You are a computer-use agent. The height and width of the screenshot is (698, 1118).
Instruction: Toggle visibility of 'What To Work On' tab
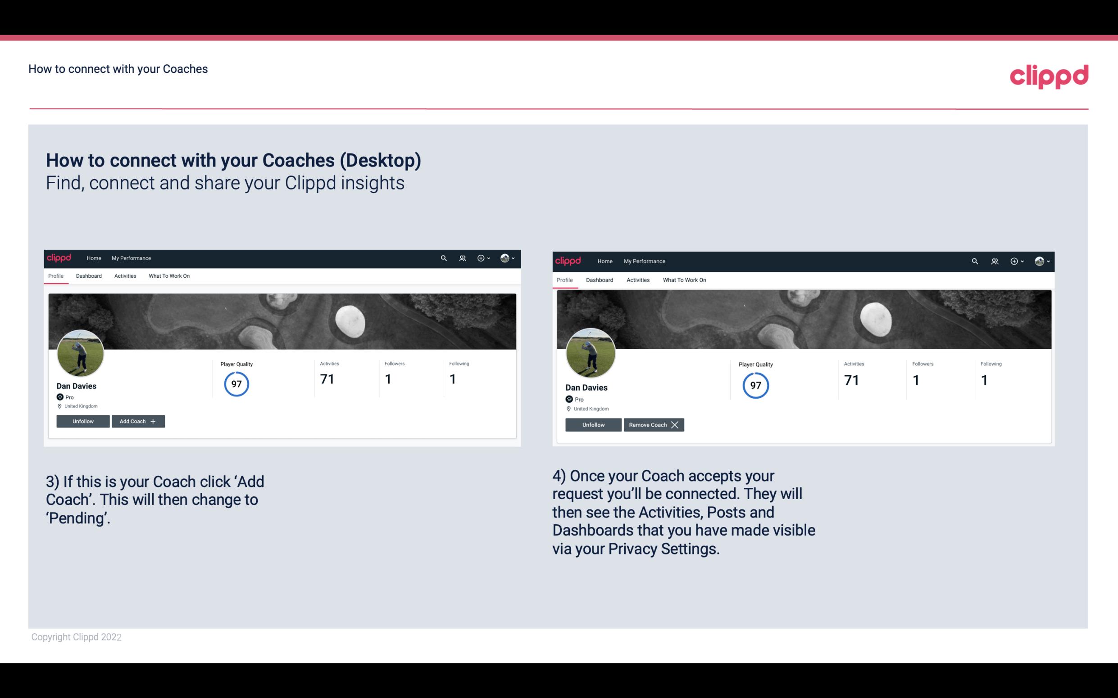[168, 276]
